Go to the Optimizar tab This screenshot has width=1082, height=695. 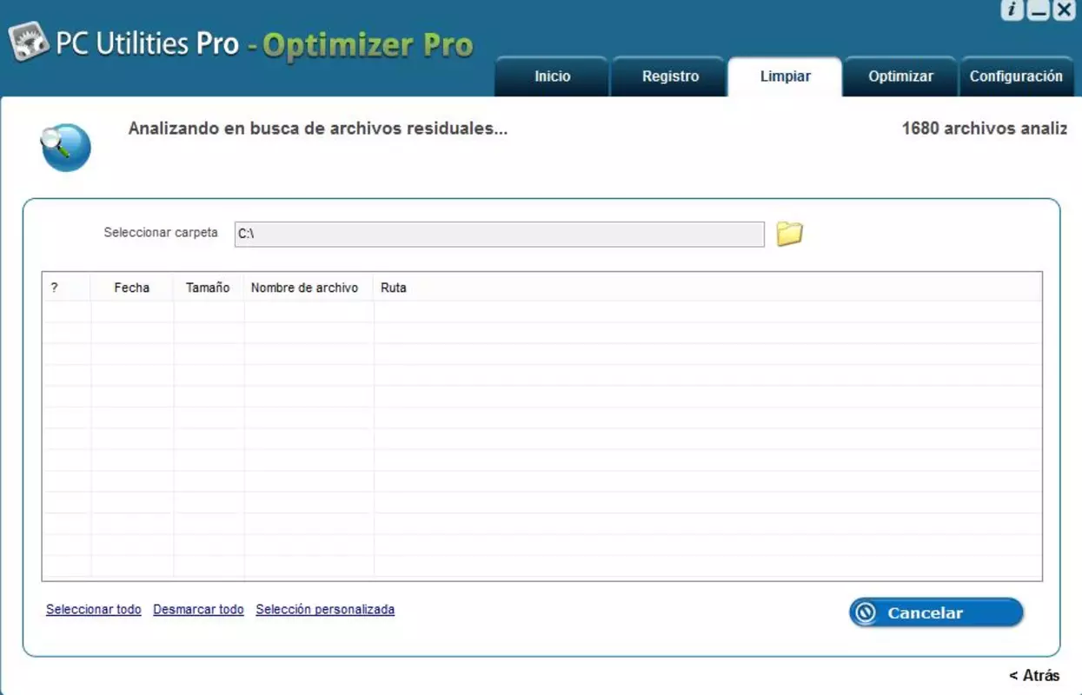coord(900,76)
